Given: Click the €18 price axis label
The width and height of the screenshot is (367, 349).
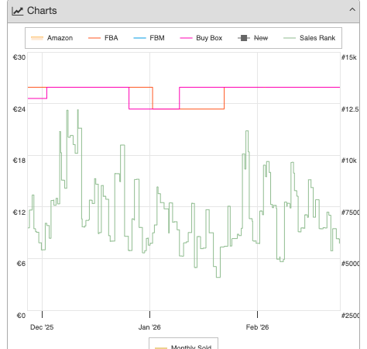Looking at the screenshot, I should (x=19, y=161).
